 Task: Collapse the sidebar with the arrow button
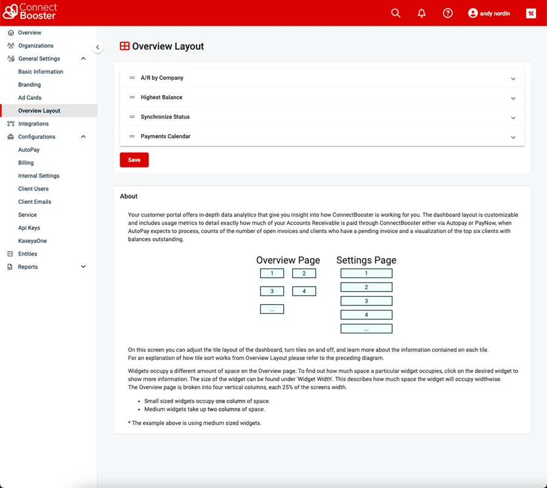(98, 47)
